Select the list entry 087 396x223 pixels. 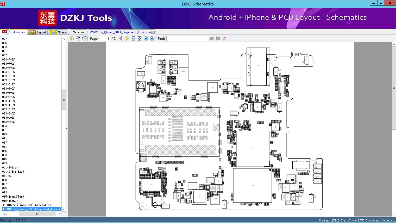click(5, 55)
